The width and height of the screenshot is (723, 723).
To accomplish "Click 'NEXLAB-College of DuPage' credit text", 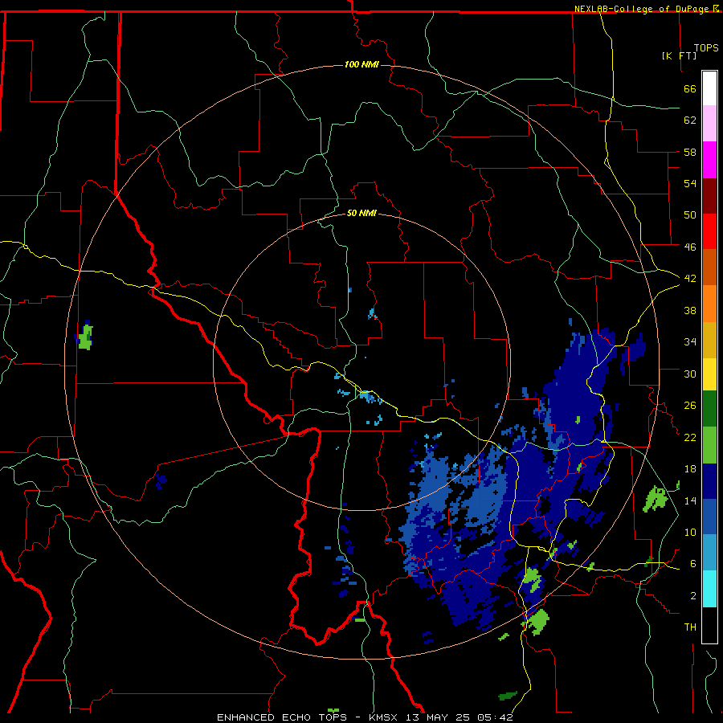I will [643, 9].
